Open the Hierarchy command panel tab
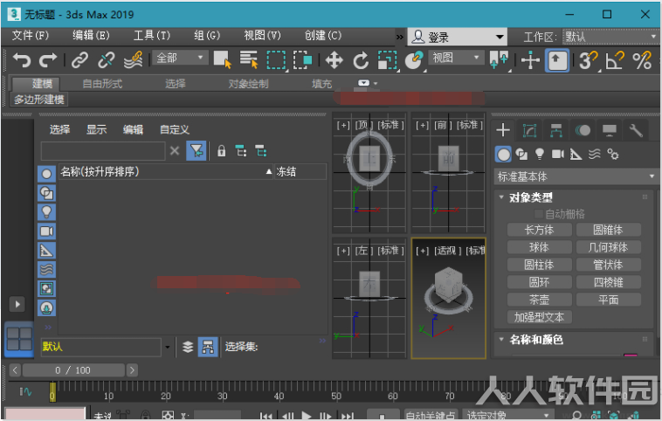Screen dimensions: 662x421 pos(556,130)
